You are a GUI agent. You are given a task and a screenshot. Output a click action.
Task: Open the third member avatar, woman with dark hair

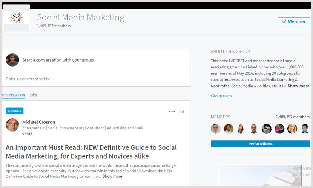tap(241, 129)
